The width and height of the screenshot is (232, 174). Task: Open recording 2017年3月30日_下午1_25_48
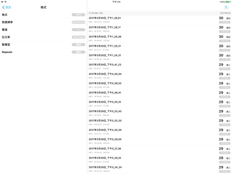coord(160,39)
